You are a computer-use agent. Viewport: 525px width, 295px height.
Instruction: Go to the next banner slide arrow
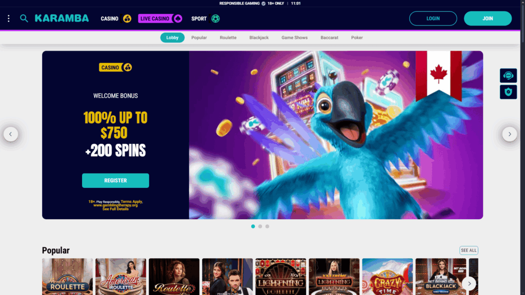510,134
